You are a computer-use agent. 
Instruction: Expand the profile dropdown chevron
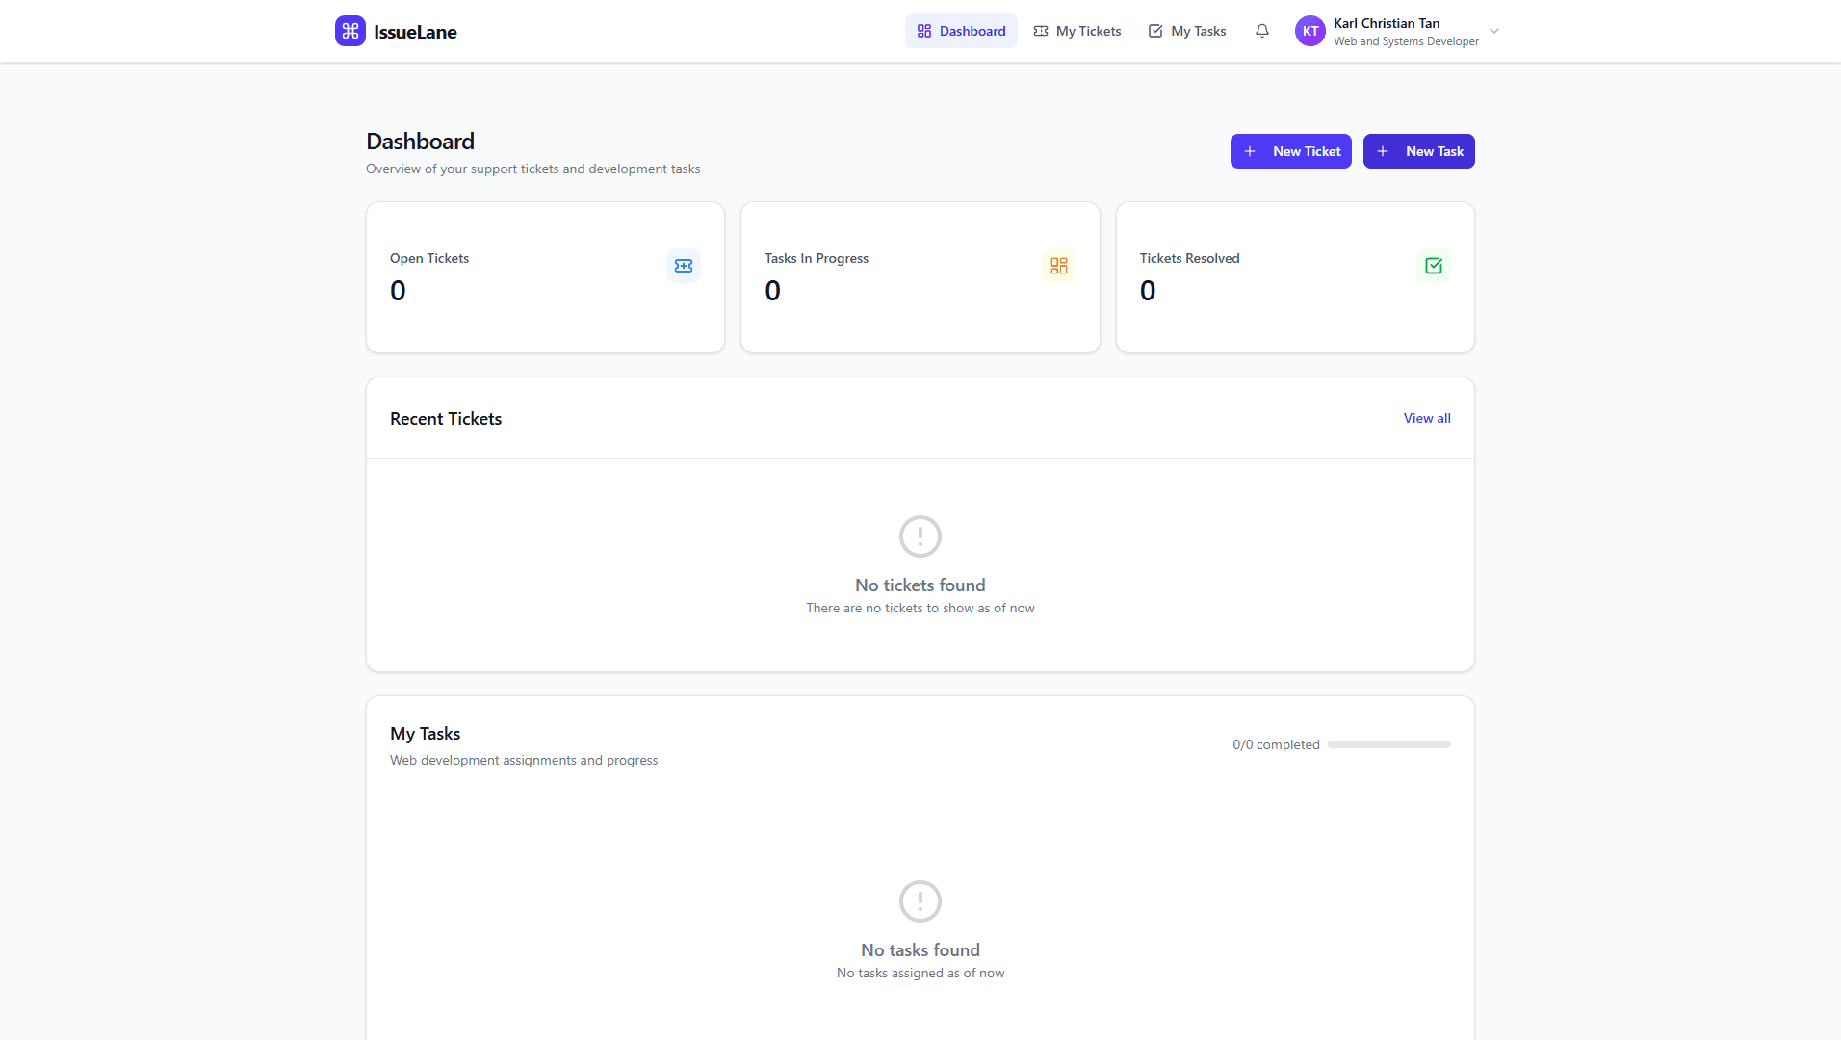pos(1492,31)
